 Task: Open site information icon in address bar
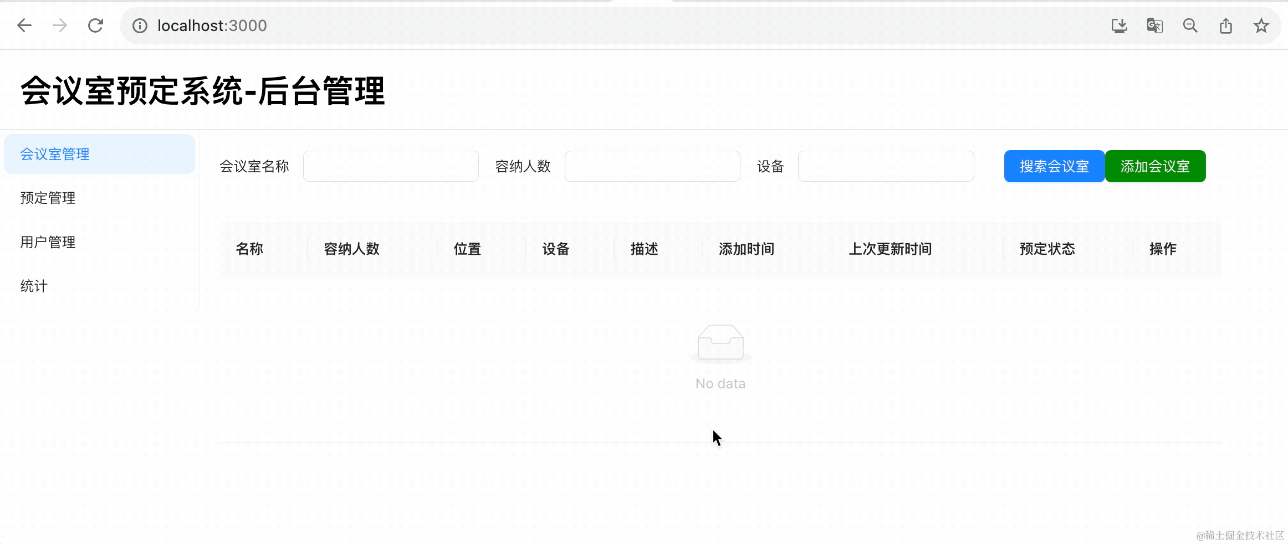pyautogui.click(x=140, y=26)
